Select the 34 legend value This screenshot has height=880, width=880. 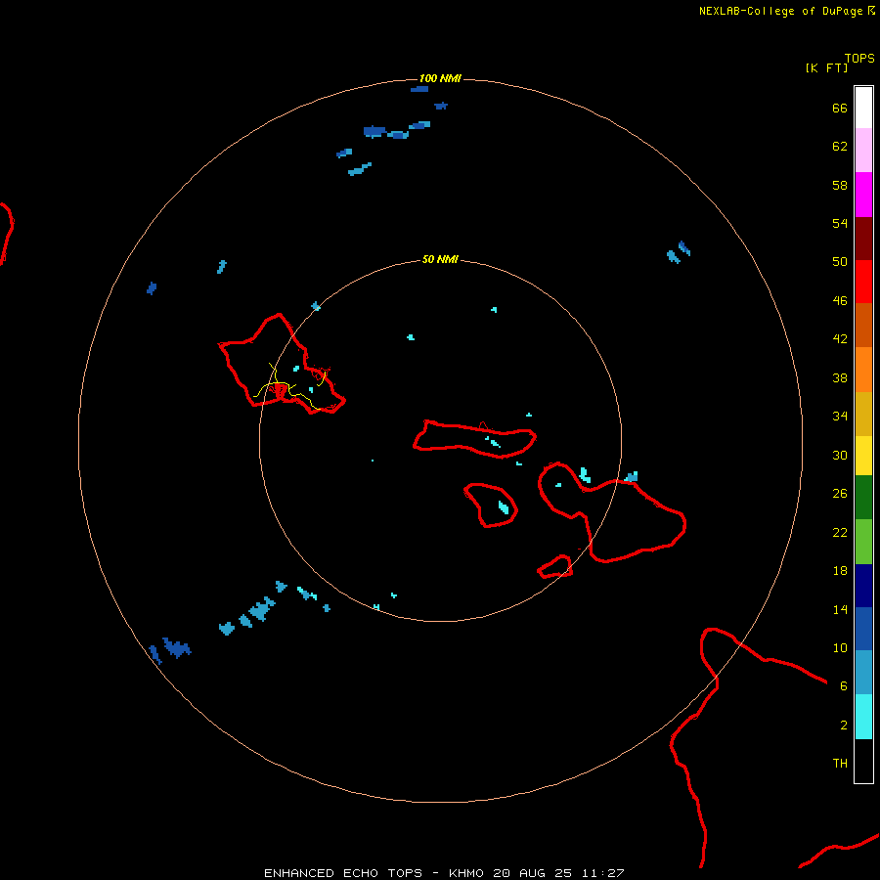click(840, 417)
